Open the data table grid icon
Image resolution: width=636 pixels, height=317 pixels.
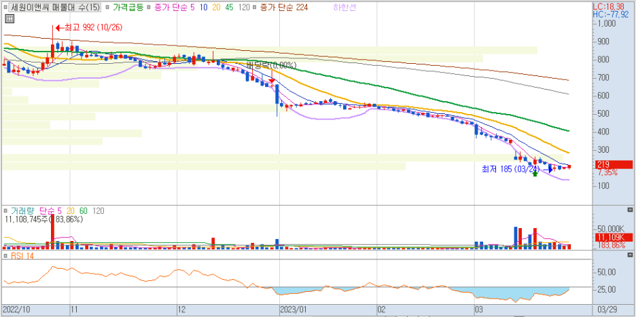[10, 18]
